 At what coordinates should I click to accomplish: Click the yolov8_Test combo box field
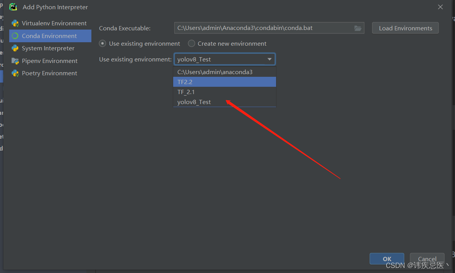[x=225, y=59]
